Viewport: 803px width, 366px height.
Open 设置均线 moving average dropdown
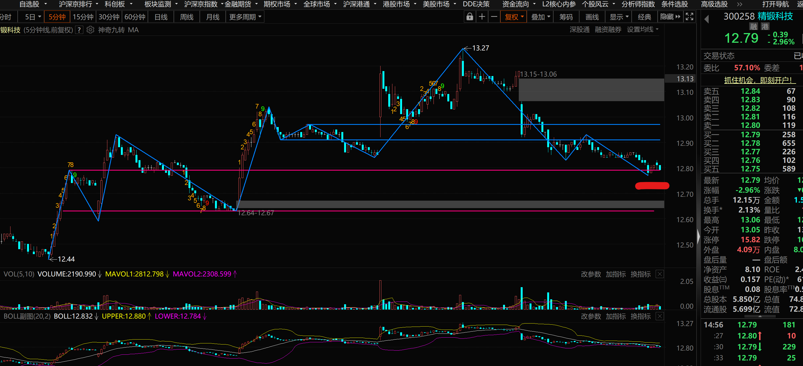(642, 29)
